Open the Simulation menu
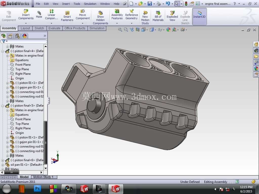 click(90, 4)
